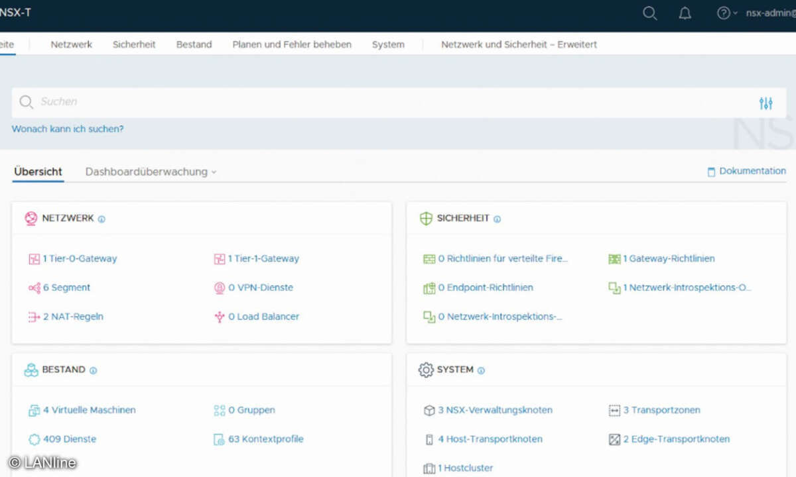Viewport: 796px width, 477px height.
Task: Open the Dokumentation link
Action: coord(747,171)
